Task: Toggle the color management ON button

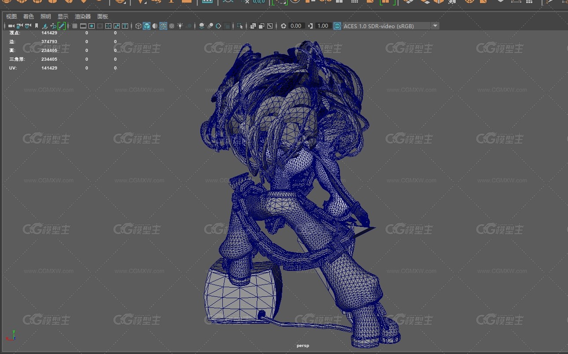Action: (337, 26)
